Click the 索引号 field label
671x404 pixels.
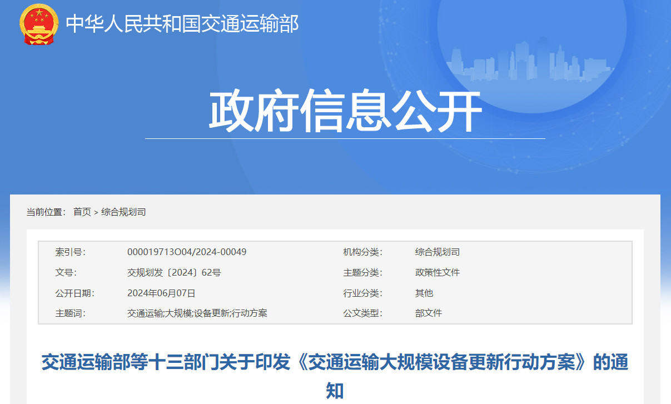pos(71,252)
